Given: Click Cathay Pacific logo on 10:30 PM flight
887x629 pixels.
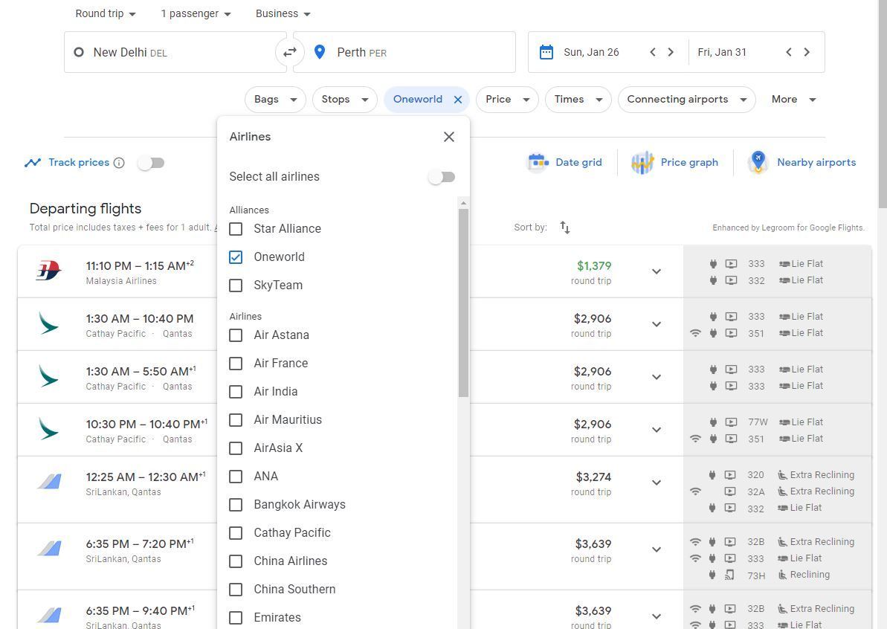Looking at the screenshot, I should pyautogui.click(x=48, y=429).
